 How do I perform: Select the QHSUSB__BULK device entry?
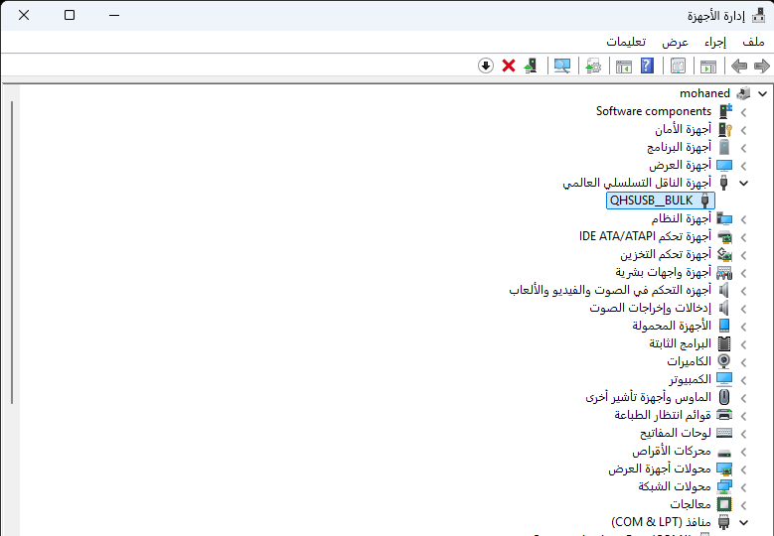tap(661, 201)
